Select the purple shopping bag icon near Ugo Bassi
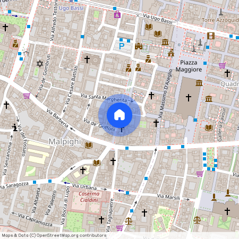 pyautogui.click(x=117, y=14)
